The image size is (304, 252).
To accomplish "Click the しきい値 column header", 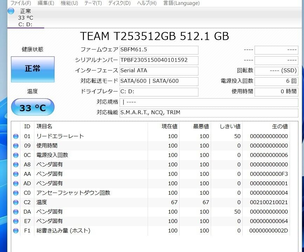I will click(227, 127).
